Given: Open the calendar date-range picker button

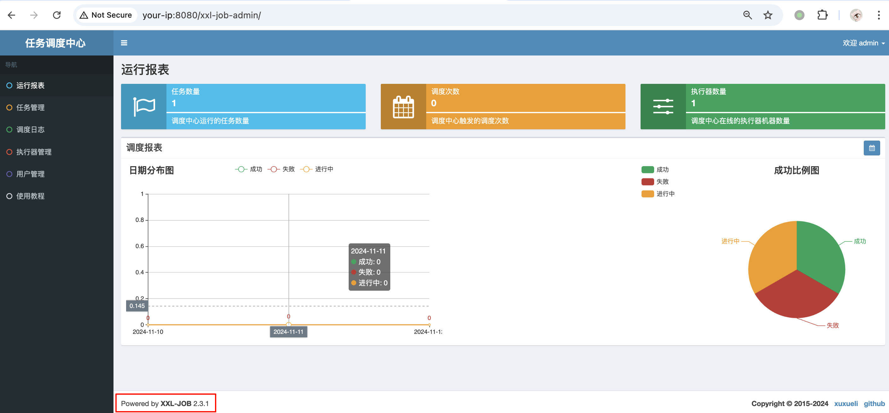Looking at the screenshot, I should point(871,148).
